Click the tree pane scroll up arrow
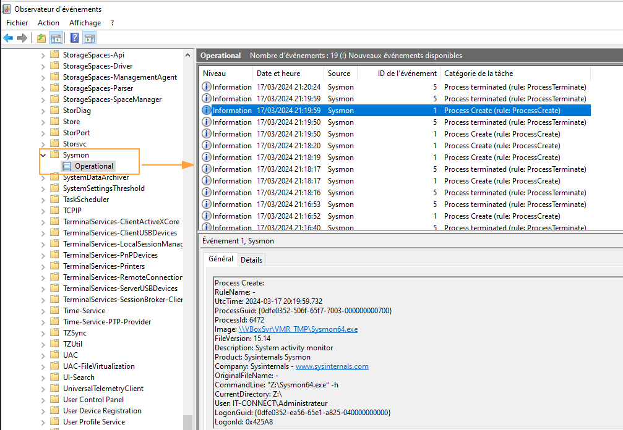 tap(189, 54)
